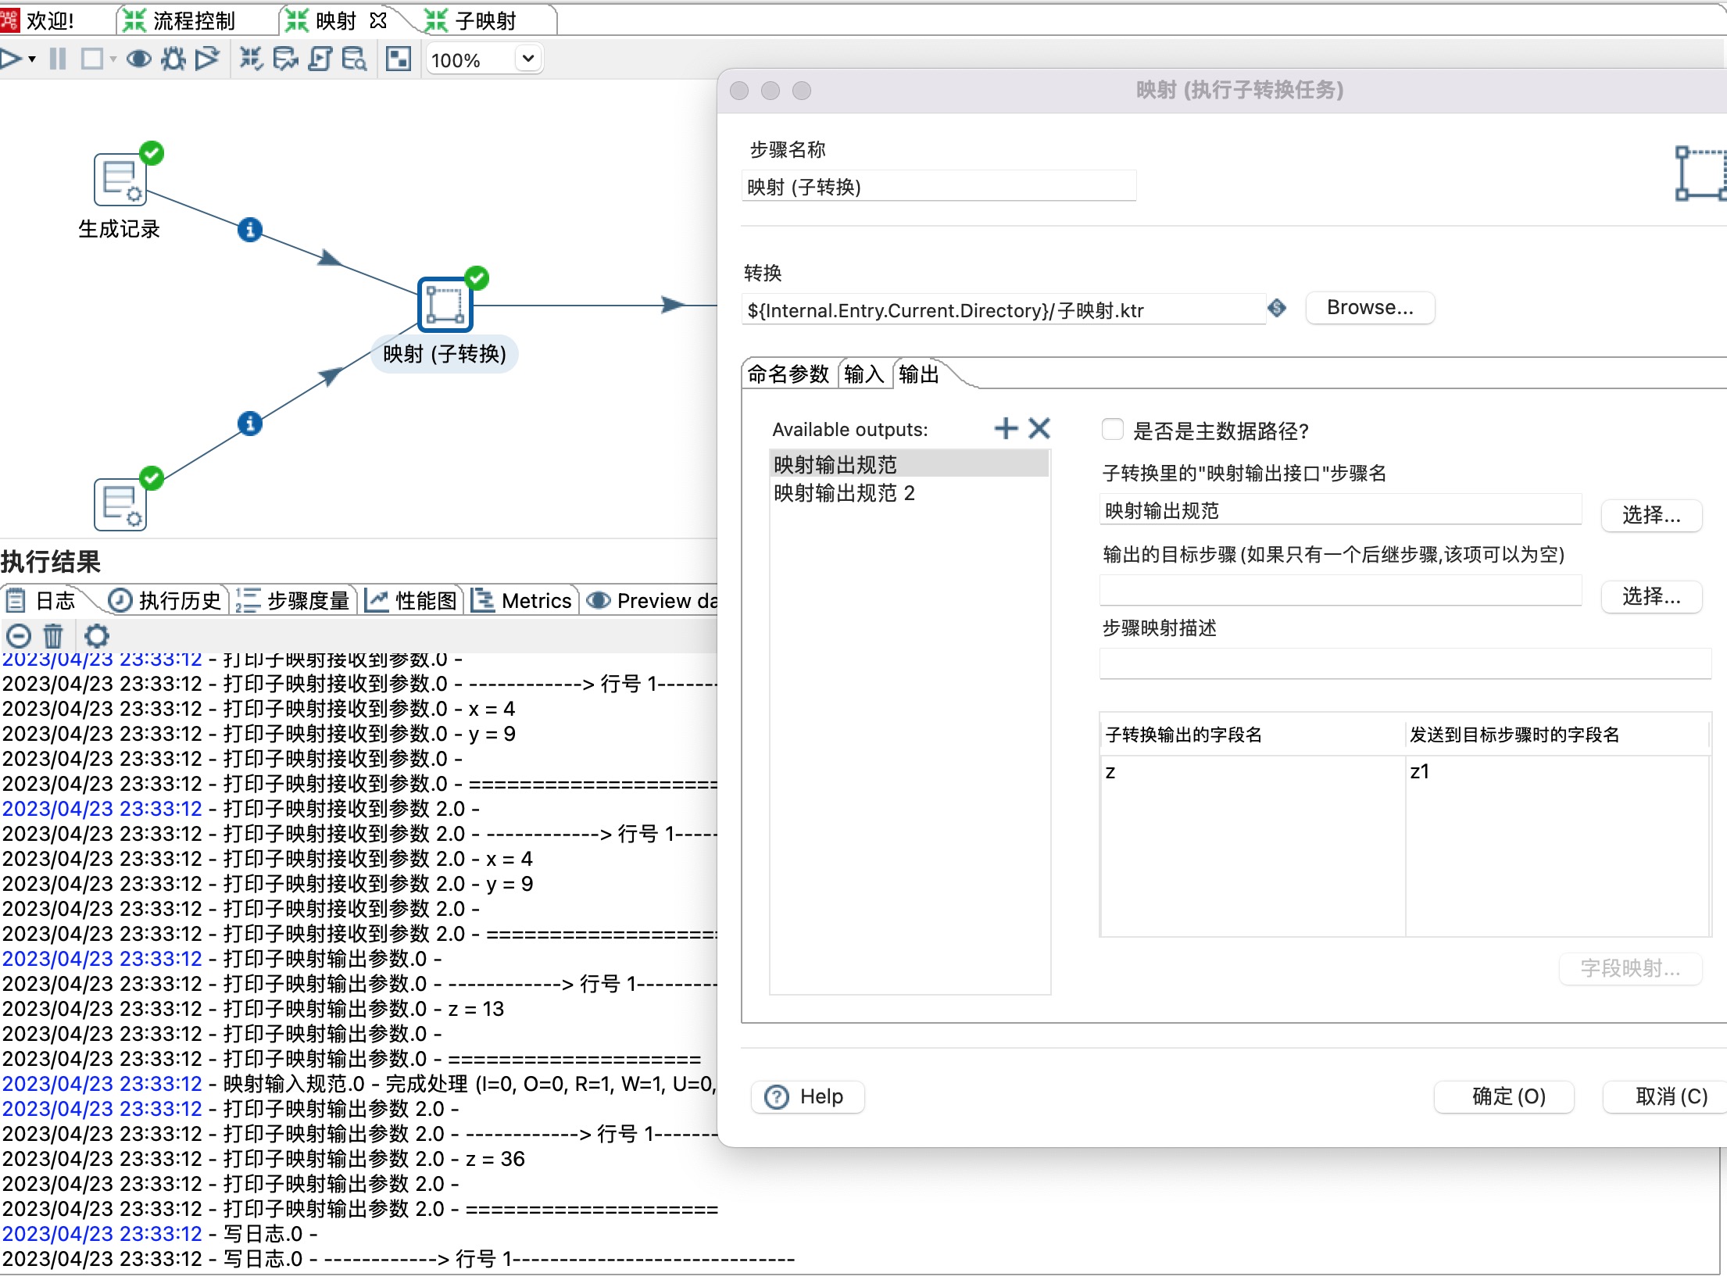
Task: Click the Debug transformation bug icon
Action: (173, 59)
